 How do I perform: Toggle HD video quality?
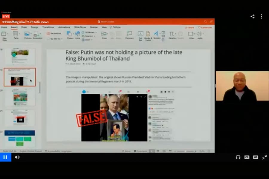(x=256, y=157)
